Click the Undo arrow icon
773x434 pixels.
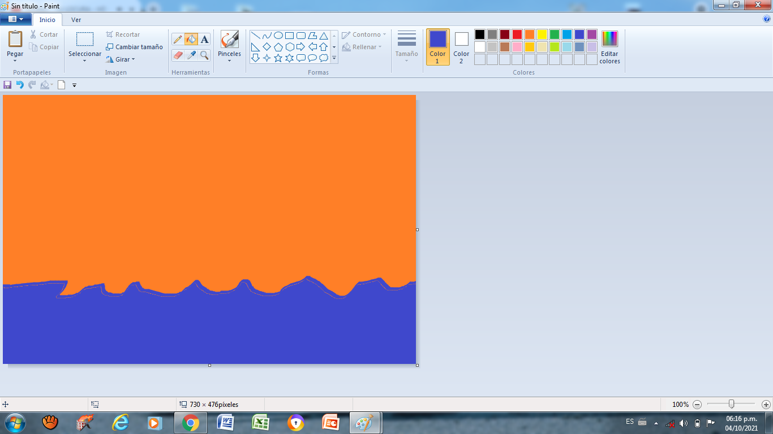tap(20, 85)
